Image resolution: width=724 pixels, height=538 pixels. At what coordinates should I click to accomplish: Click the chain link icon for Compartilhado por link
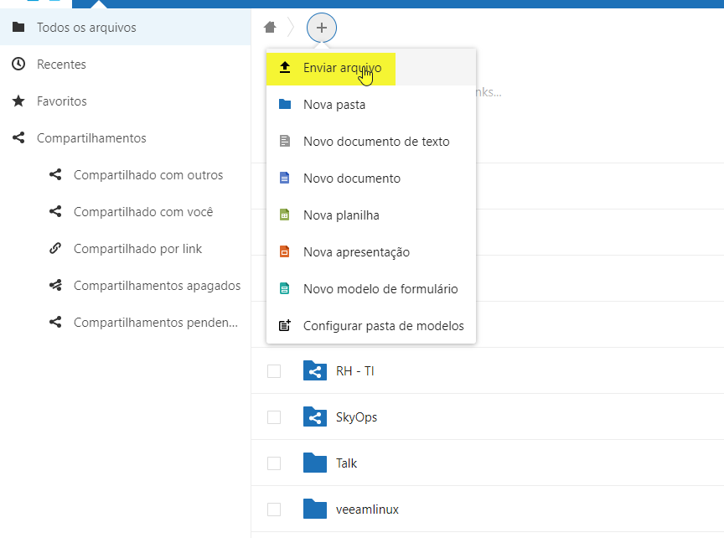pos(55,248)
